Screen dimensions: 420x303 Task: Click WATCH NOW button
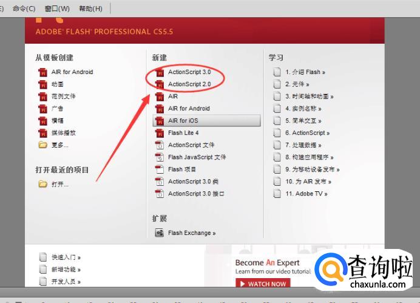263,284
